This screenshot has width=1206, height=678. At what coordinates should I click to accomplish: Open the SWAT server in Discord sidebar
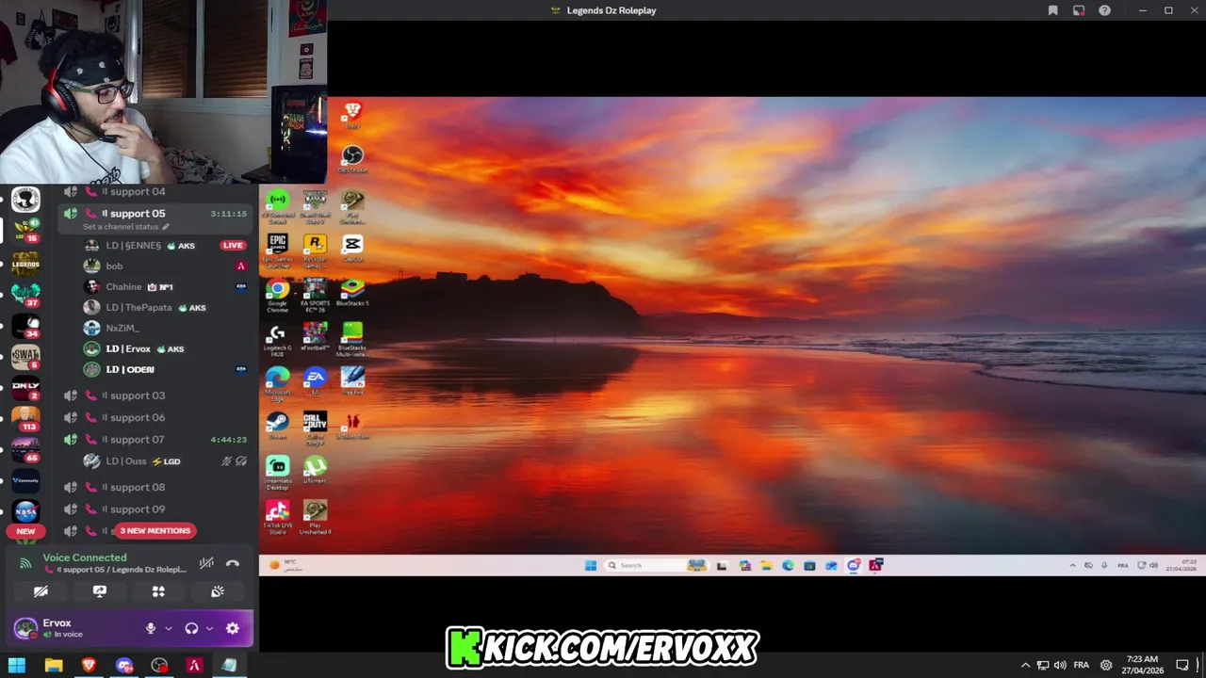coord(25,356)
